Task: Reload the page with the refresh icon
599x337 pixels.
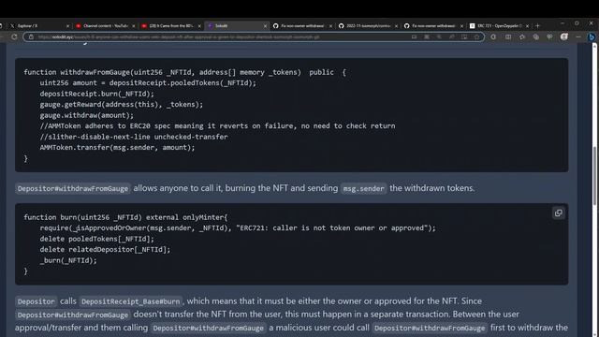Action: tap(14, 37)
